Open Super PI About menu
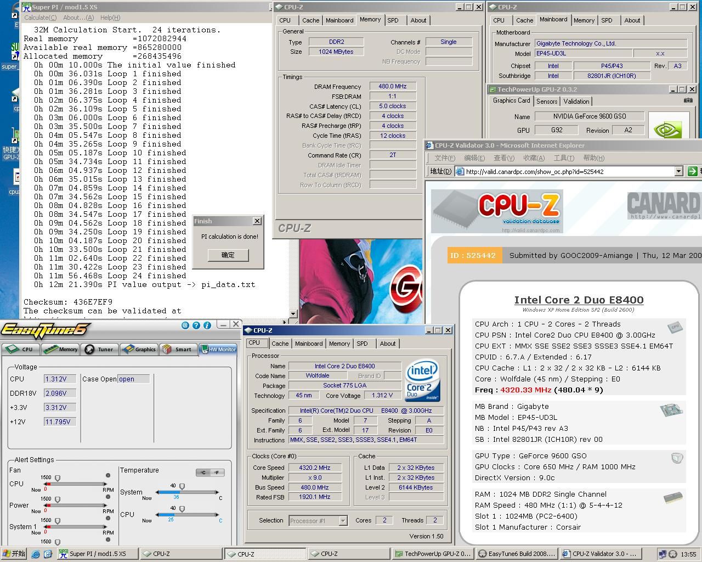 pyautogui.click(x=78, y=18)
